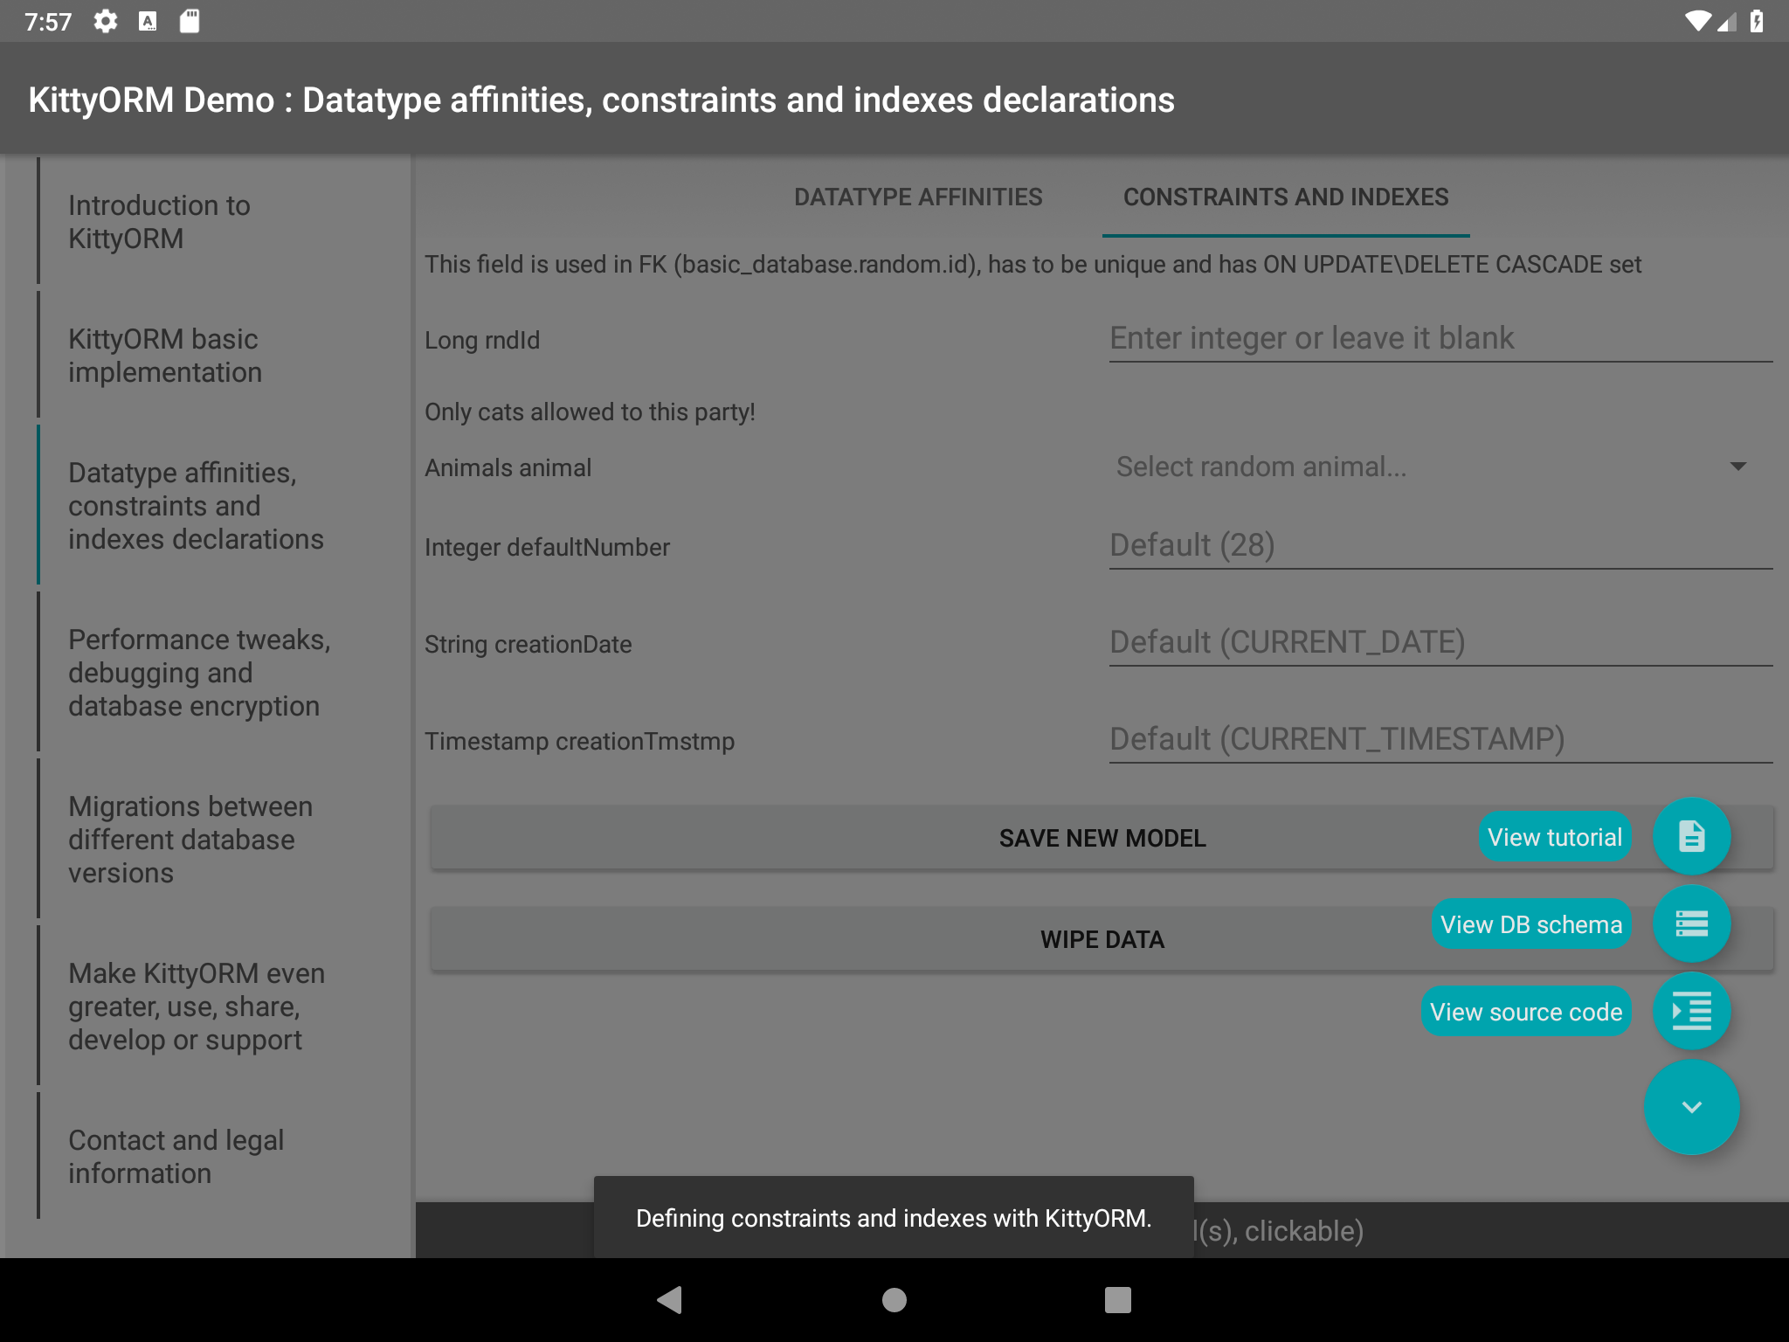Viewport: 1789px width, 1342px height.
Task: Select the Constraints and Indexes tab
Action: pos(1286,197)
